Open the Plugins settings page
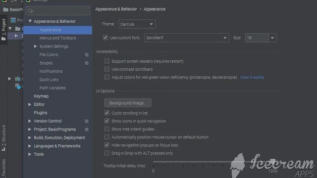317x178 pixels. [41, 113]
